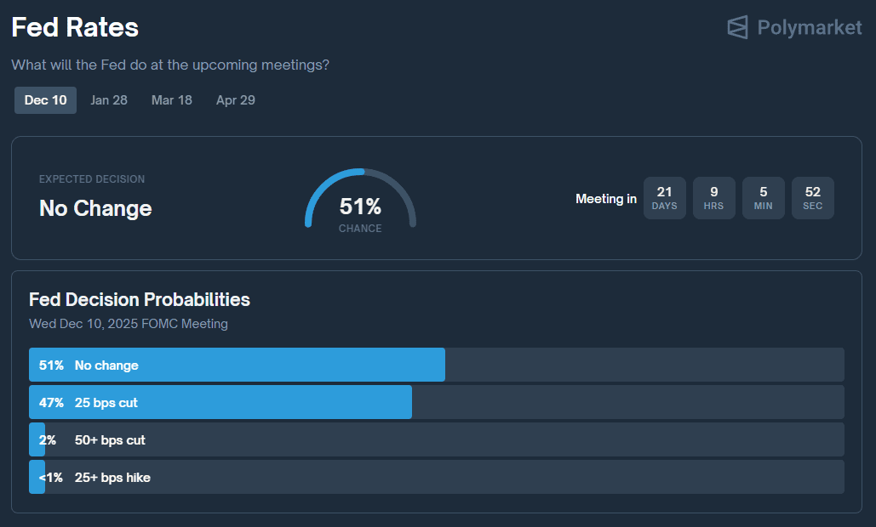876x527 pixels.
Task: Click the Meeting in label
Action: click(x=605, y=199)
